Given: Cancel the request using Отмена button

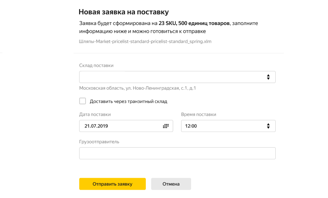Looking at the screenshot, I should [171, 184].
